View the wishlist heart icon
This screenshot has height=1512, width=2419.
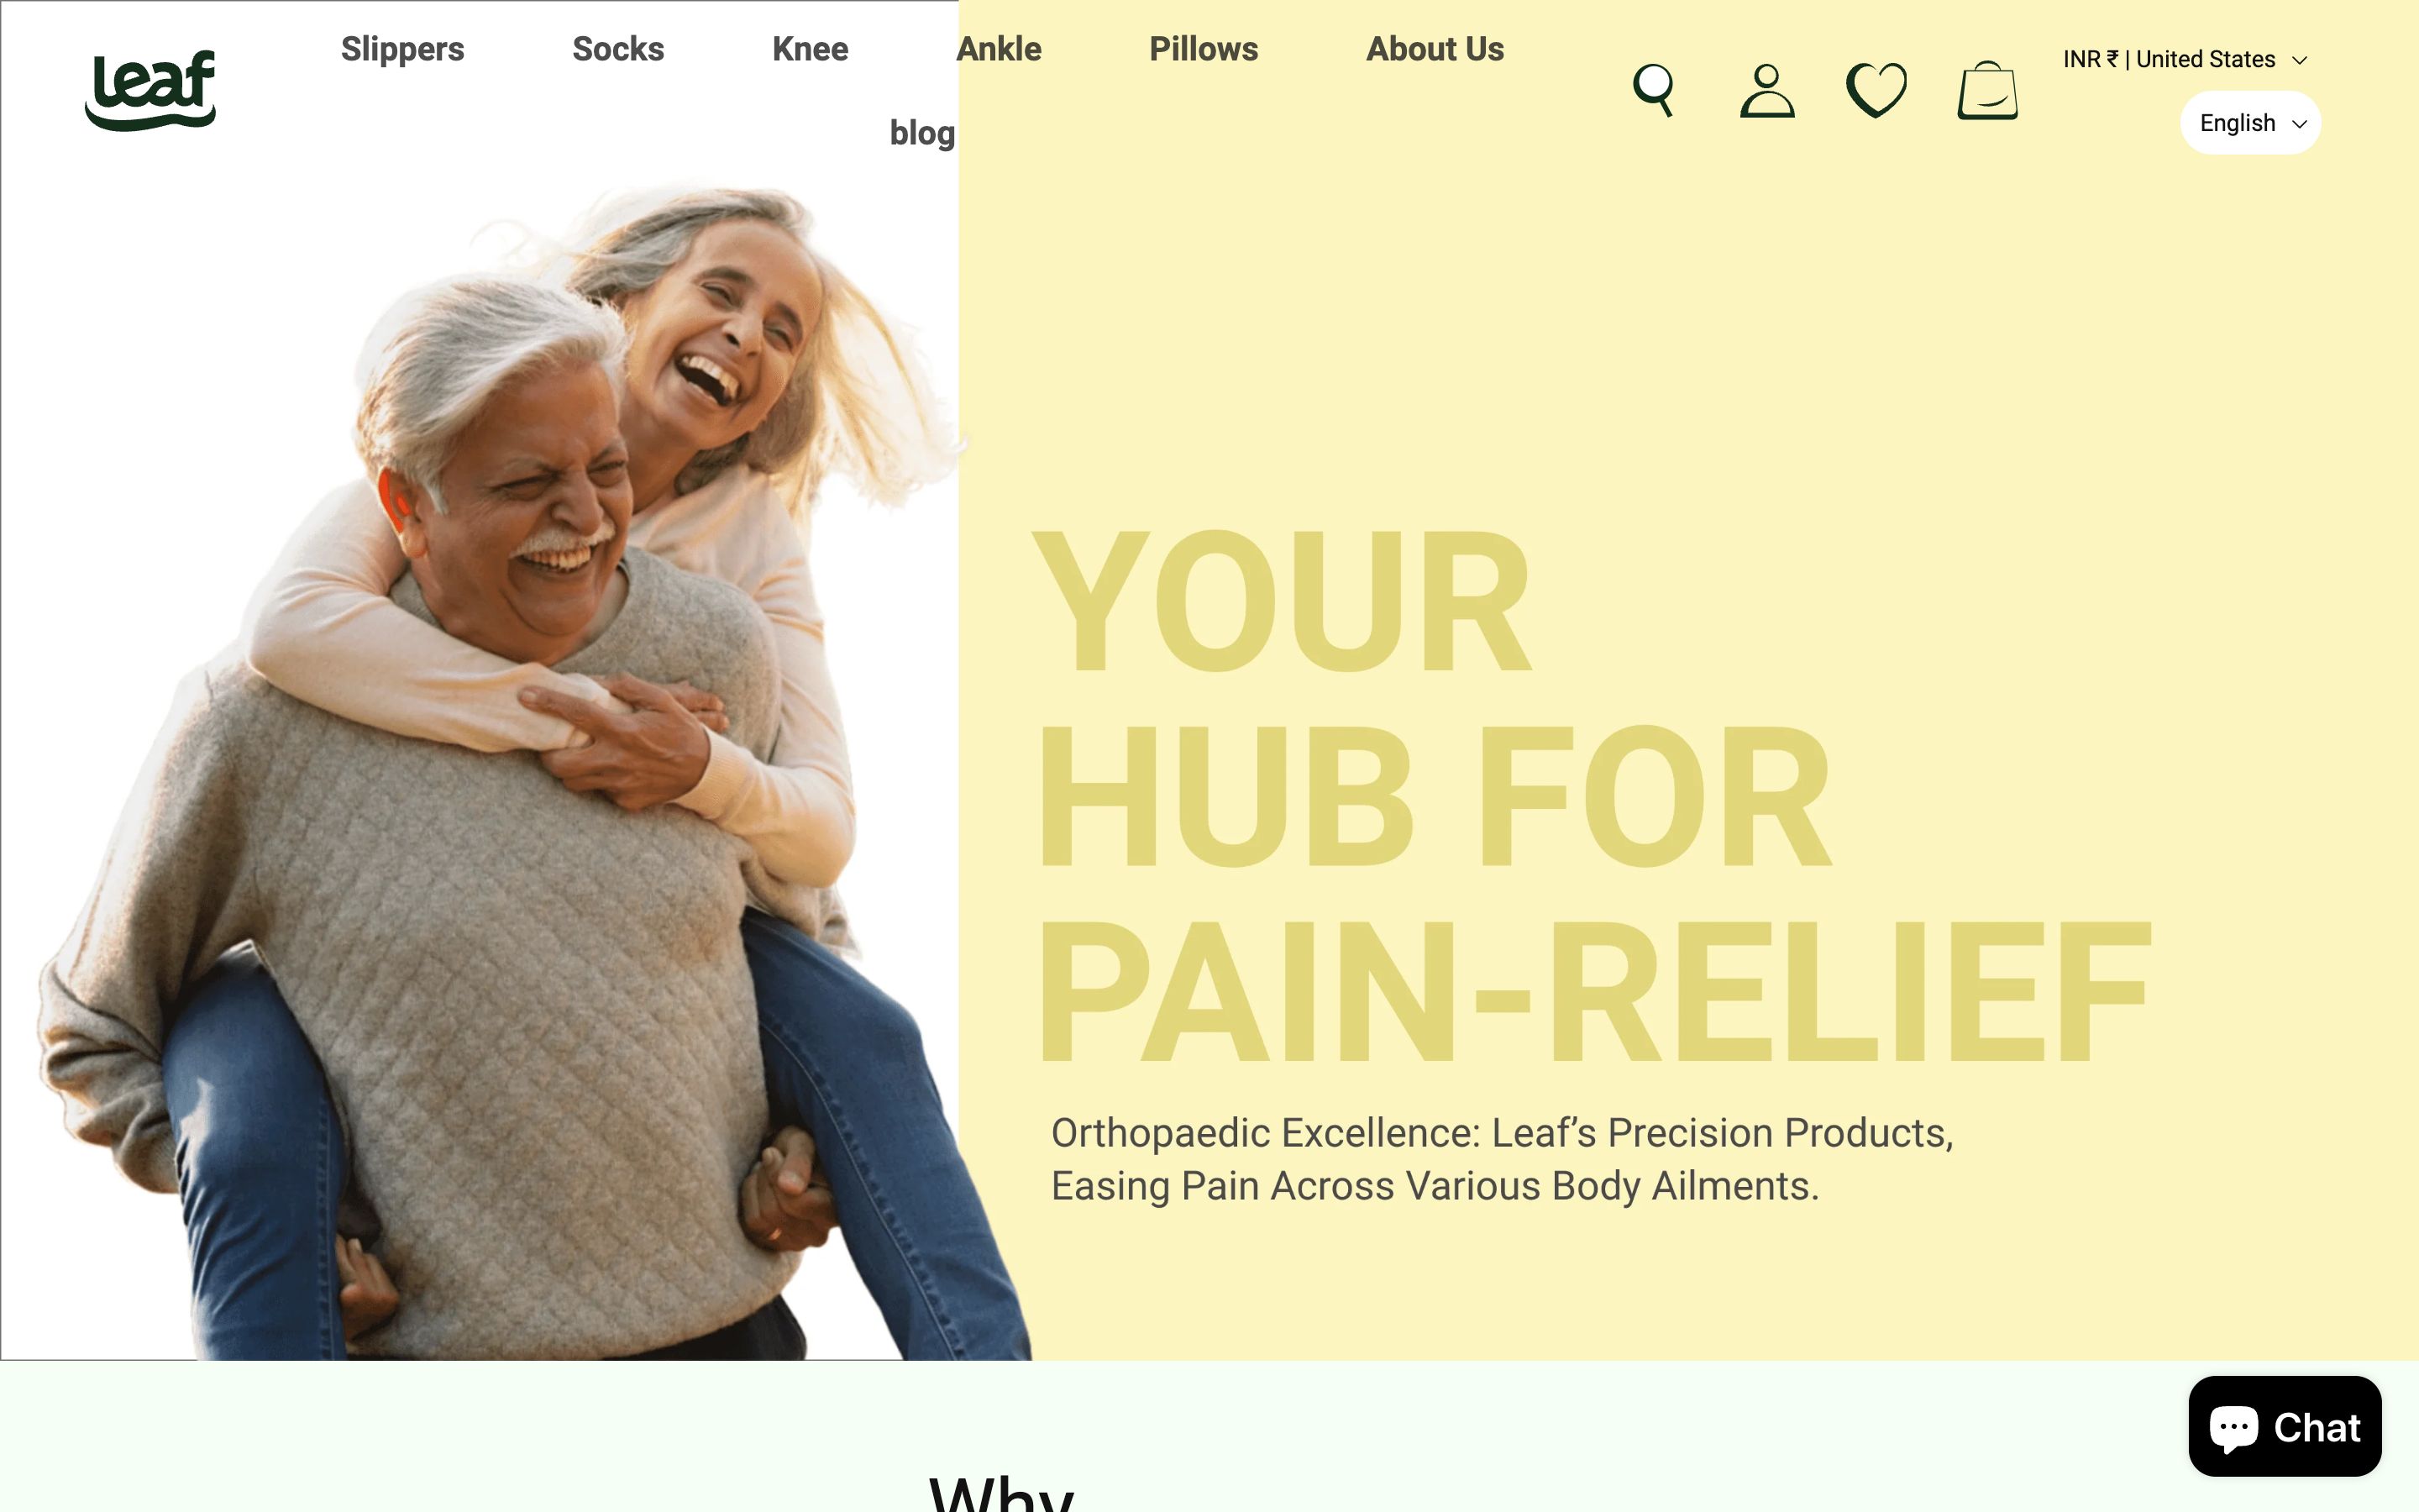pos(1876,91)
